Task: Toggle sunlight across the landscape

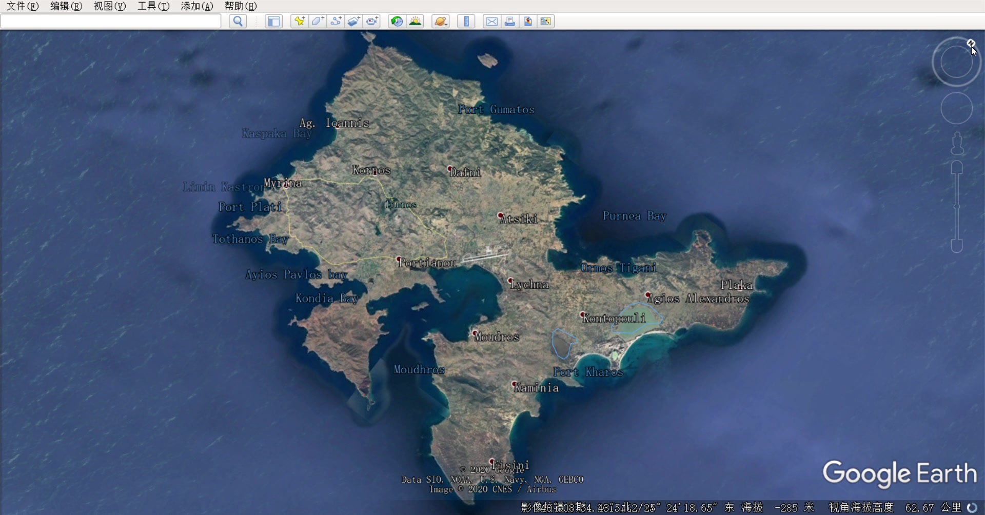Action: click(x=416, y=21)
